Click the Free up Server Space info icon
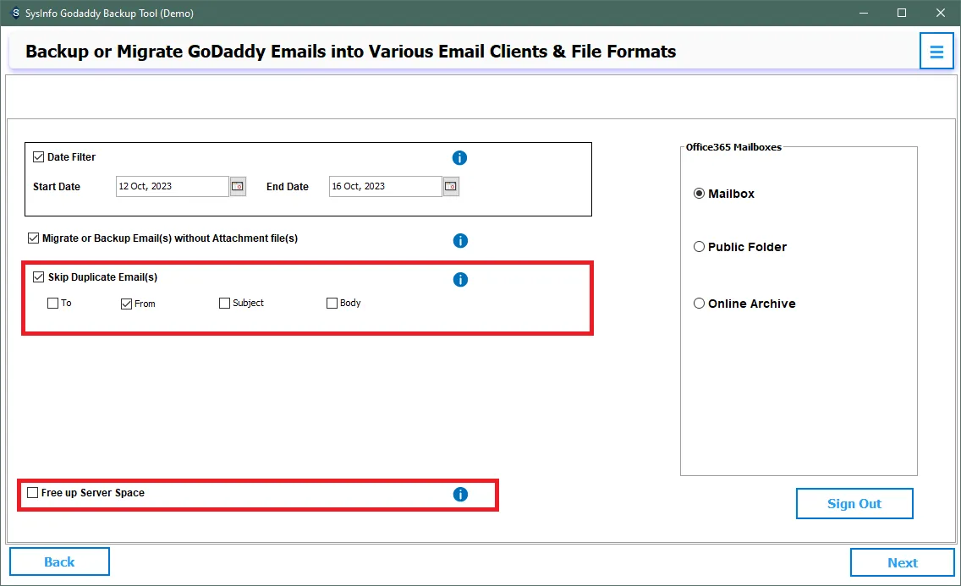This screenshot has width=961, height=586. pos(460,494)
